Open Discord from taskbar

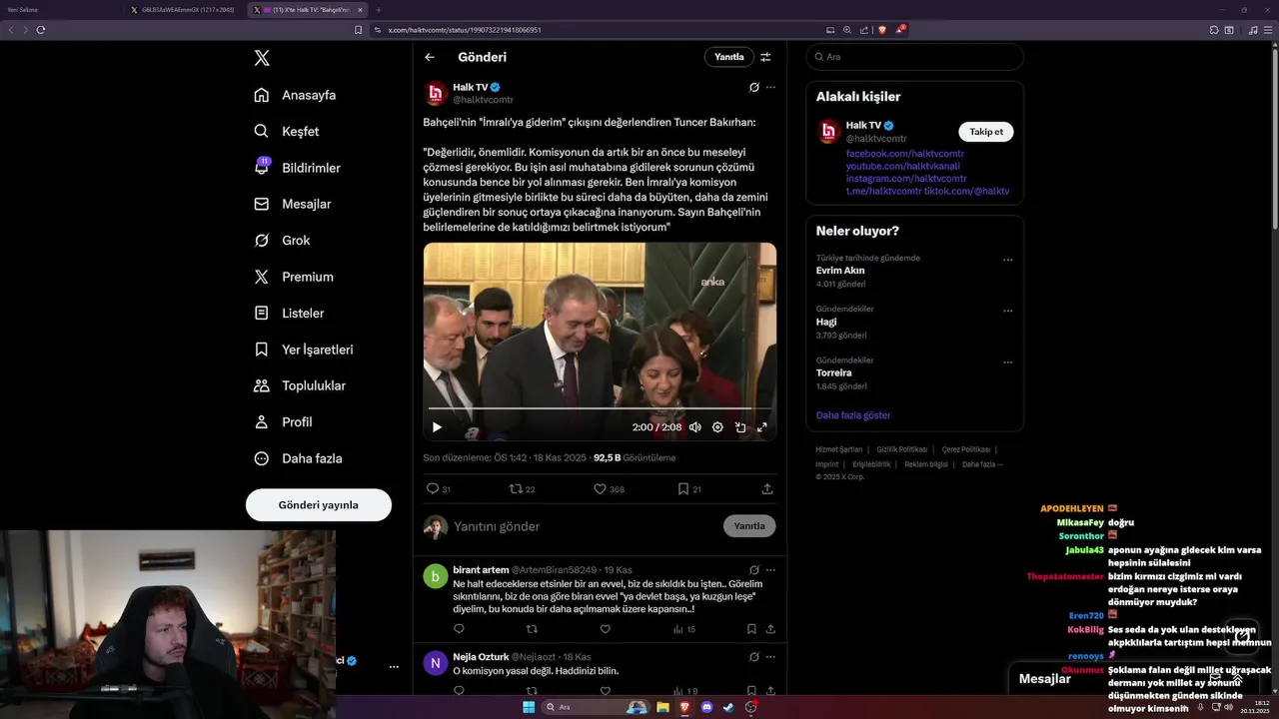coord(707,707)
